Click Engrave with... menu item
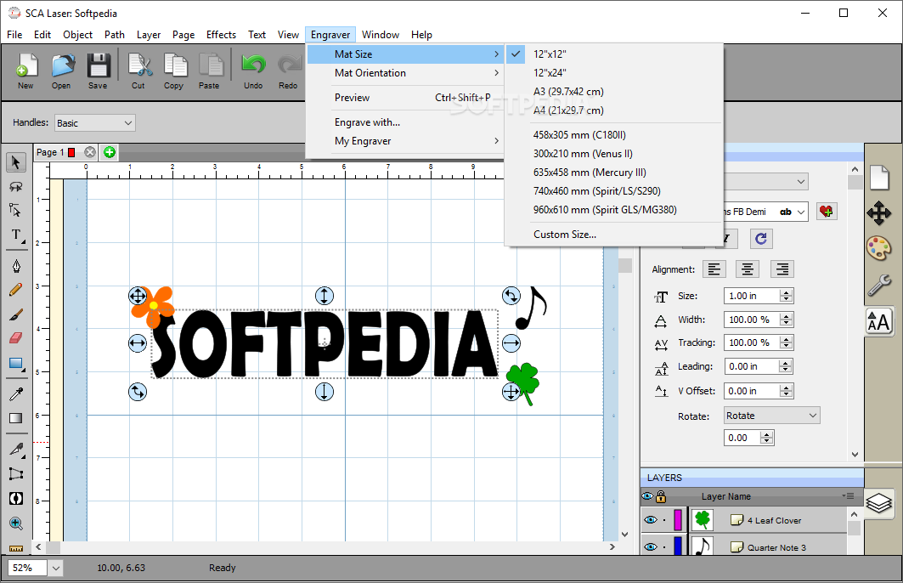Viewport: 903px width, 583px height. [405, 122]
